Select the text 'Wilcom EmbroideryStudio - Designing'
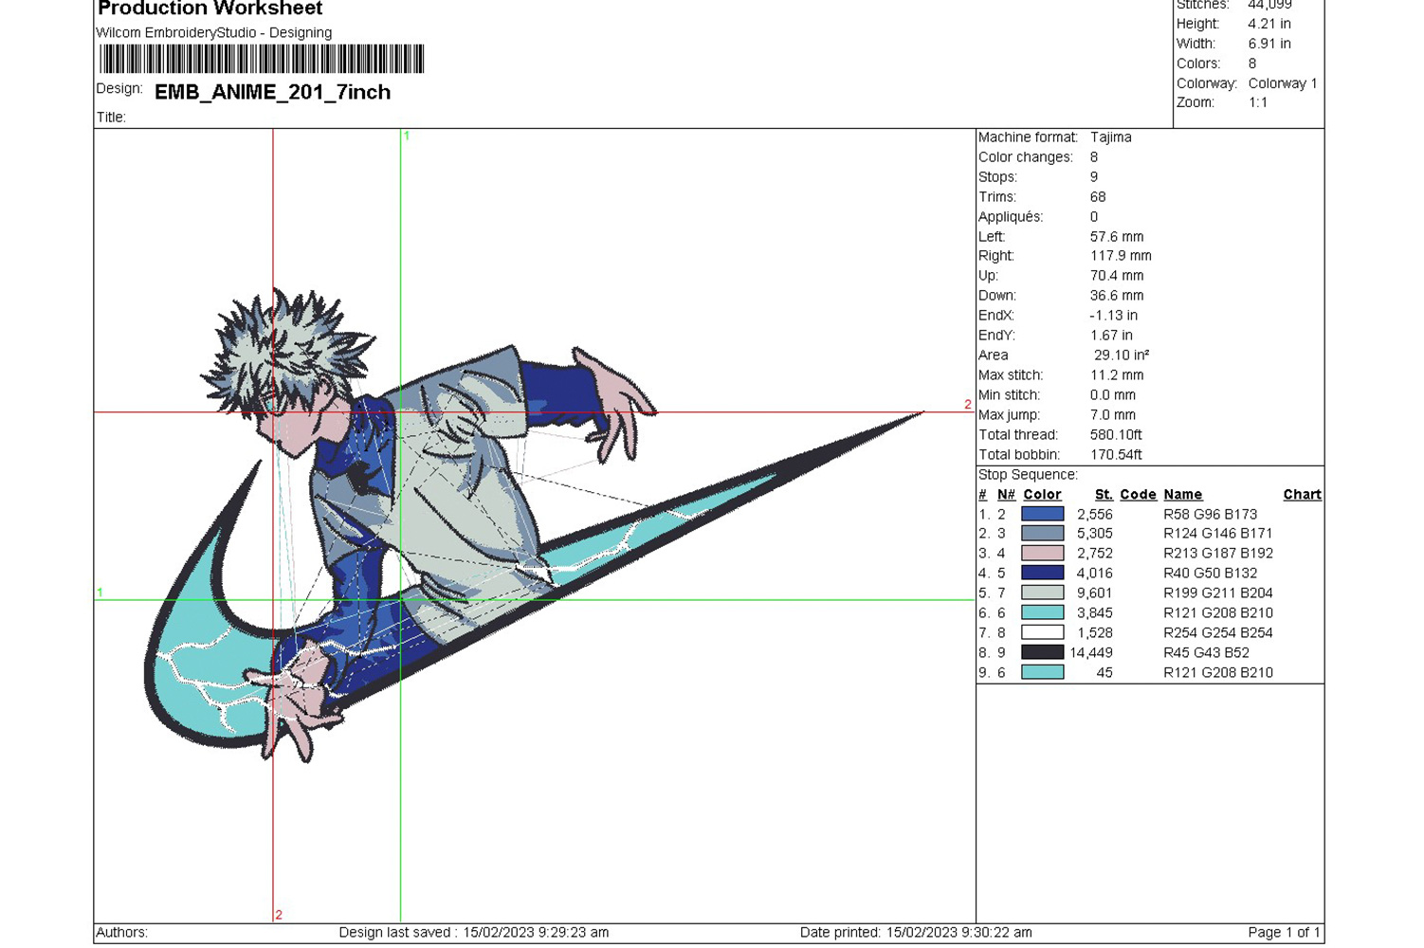Image resolution: width=1424 pixels, height=948 pixels. tap(214, 32)
